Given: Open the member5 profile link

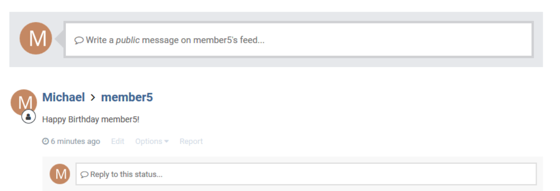Looking at the screenshot, I should 127,97.
